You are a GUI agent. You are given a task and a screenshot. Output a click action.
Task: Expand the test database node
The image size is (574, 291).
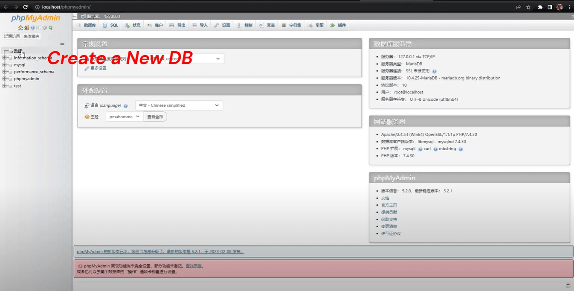tap(4, 86)
